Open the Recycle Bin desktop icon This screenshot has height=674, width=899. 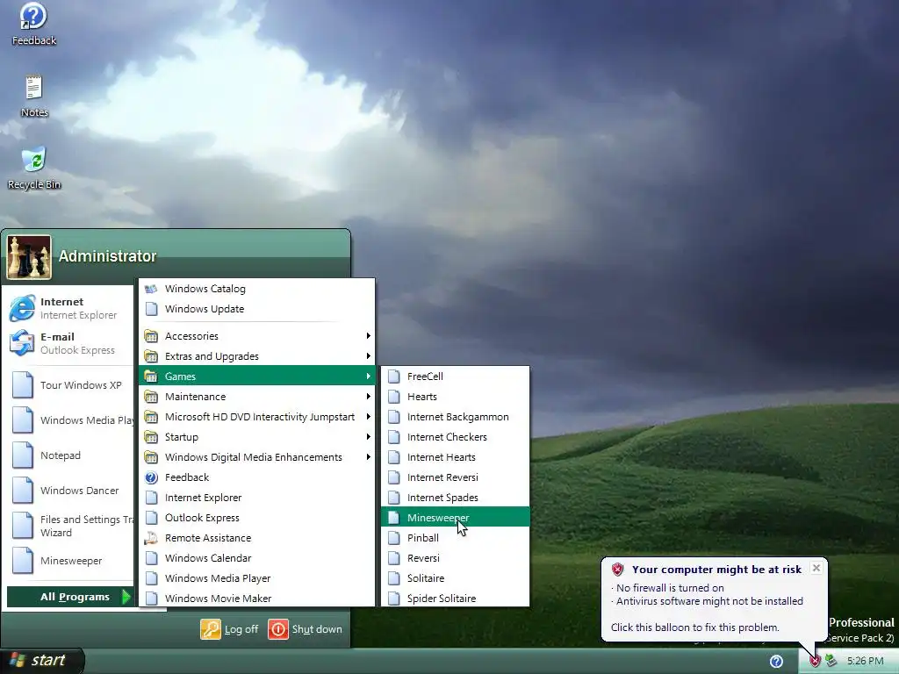click(34, 168)
